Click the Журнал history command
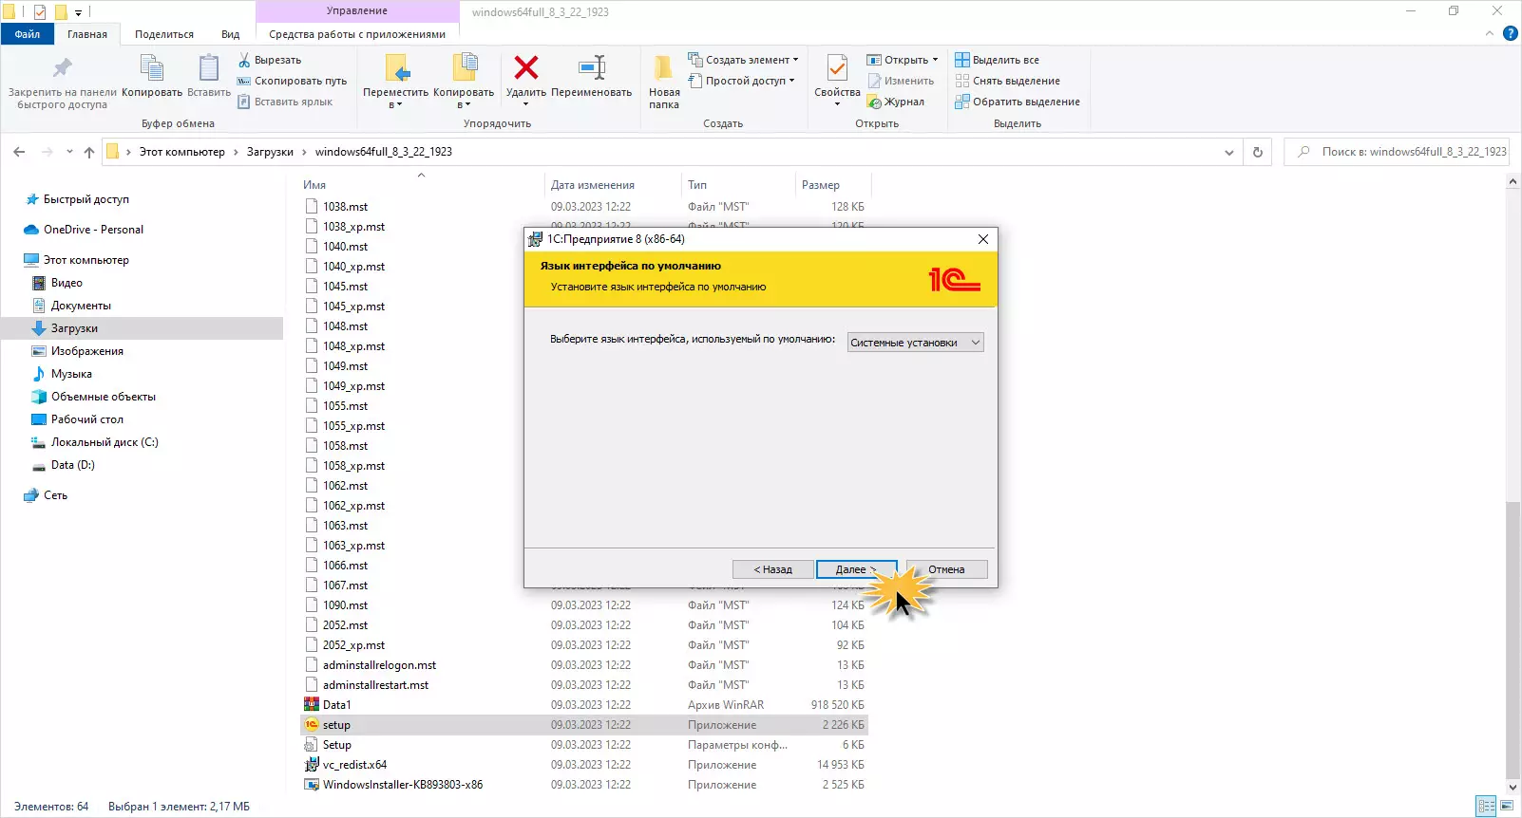This screenshot has width=1522, height=818. point(896,102)
